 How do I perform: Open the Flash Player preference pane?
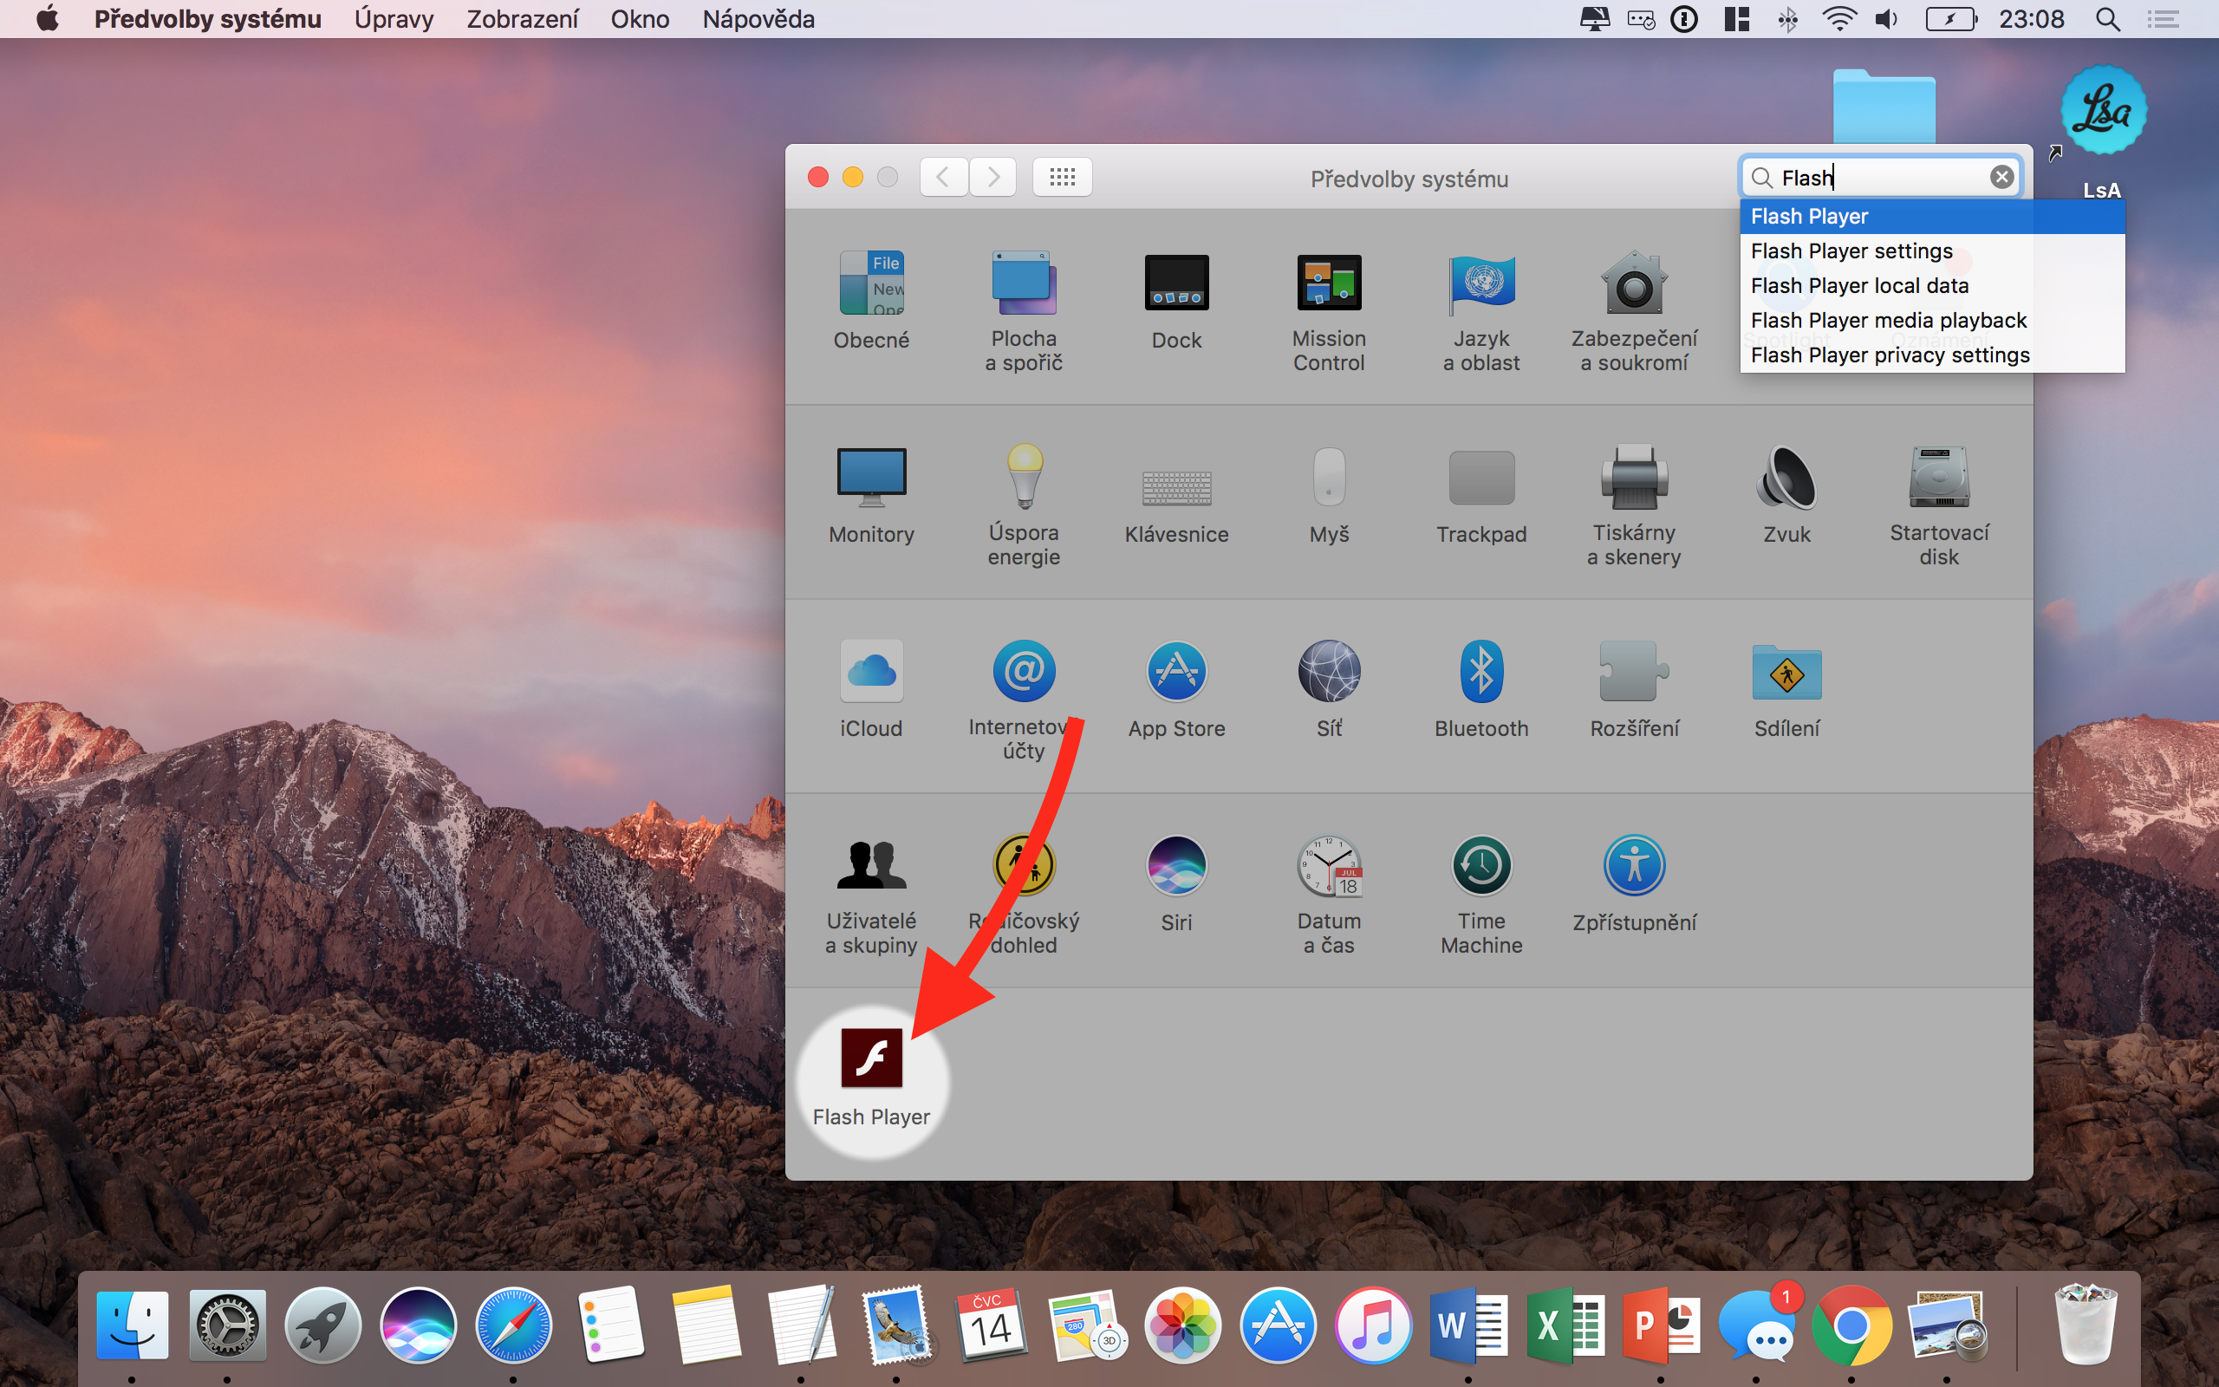coord(871,1059)
